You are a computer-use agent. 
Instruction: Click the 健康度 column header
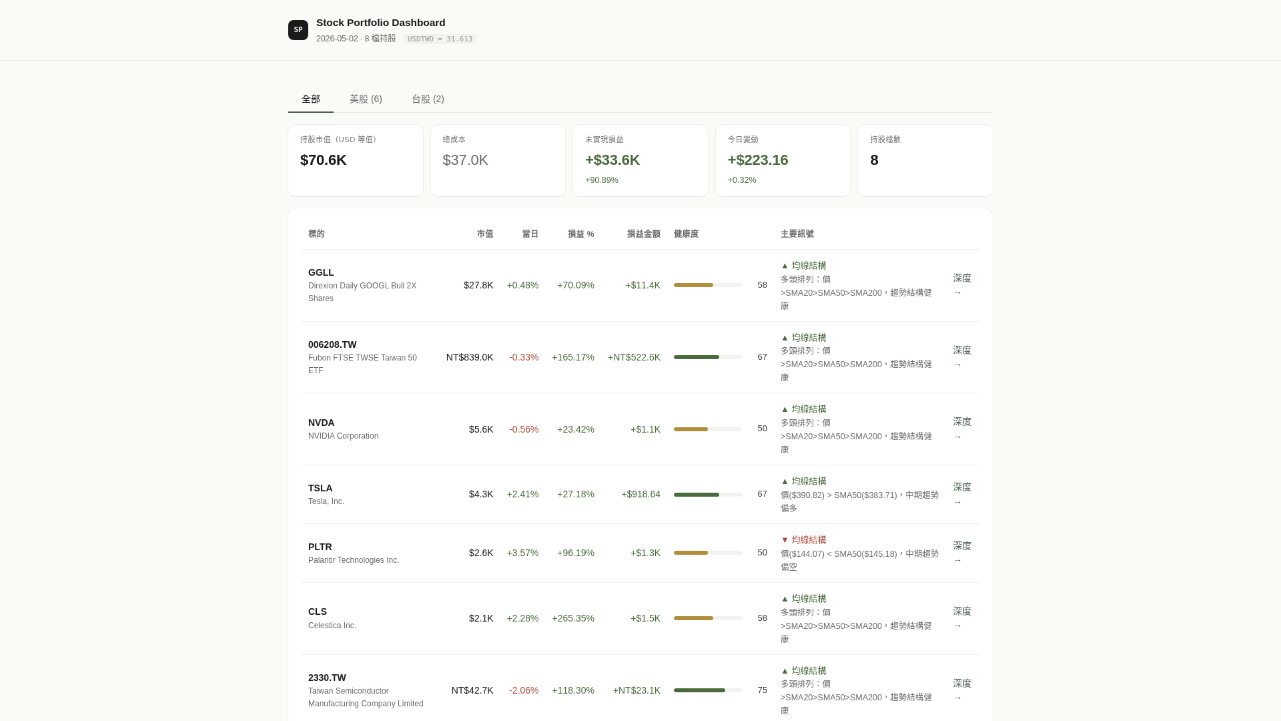[686, 234]
